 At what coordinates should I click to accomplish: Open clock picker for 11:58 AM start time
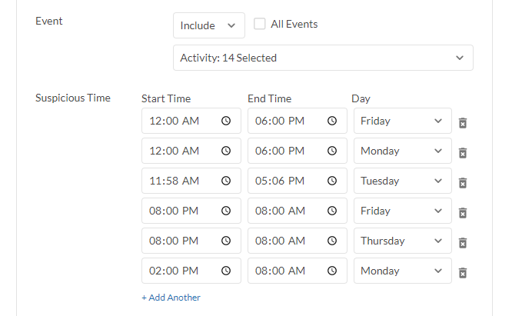pyautogui.click(x=226, y=181)
